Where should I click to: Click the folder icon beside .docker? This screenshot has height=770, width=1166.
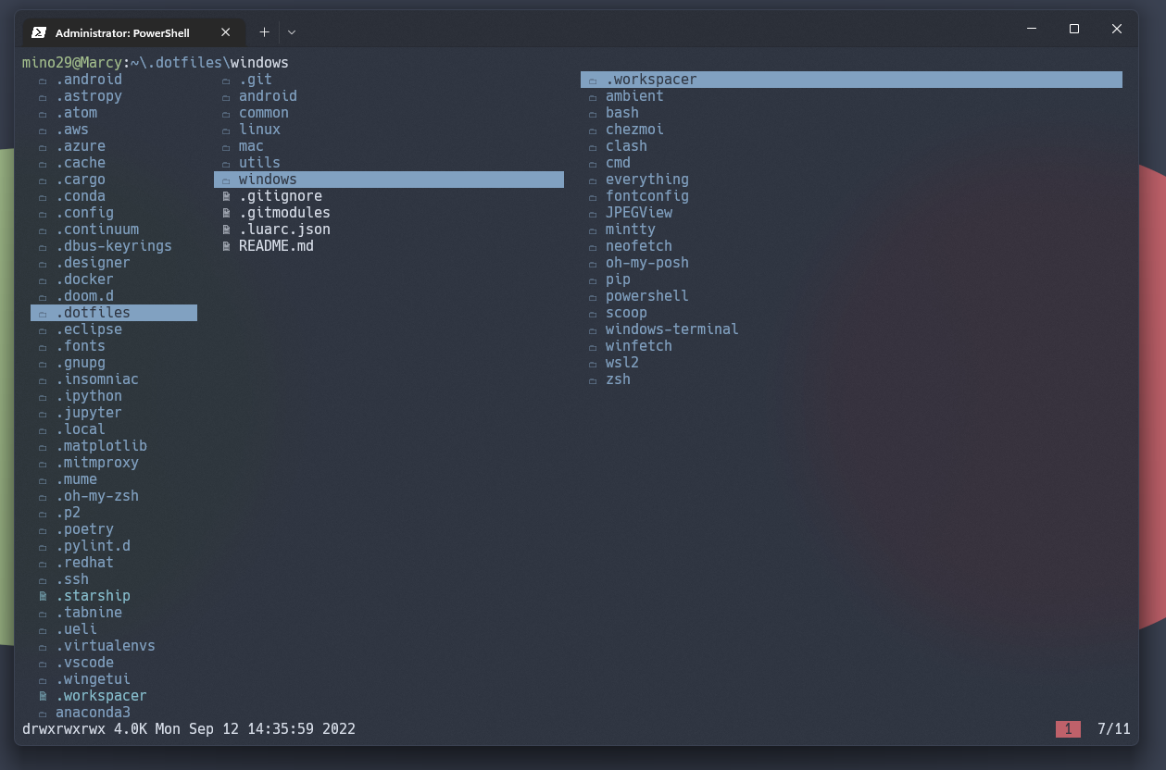tap(43, 280)
